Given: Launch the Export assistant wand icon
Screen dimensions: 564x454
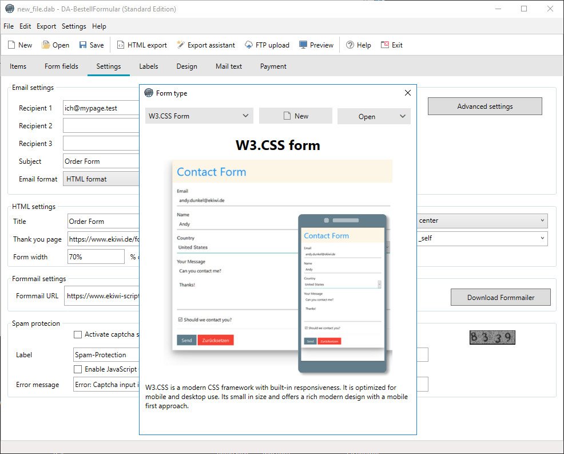Looking at the screenshot, I should (181, 45).
